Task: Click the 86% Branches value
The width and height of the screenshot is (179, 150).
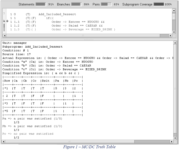Action: [87, 4]
